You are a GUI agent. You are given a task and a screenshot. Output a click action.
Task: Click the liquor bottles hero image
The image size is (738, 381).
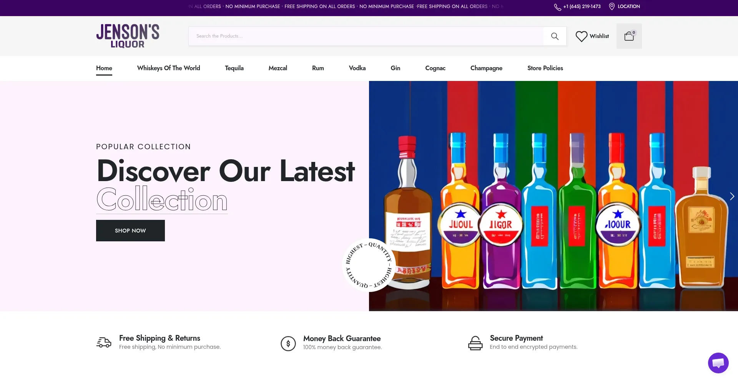coord(553,196)
